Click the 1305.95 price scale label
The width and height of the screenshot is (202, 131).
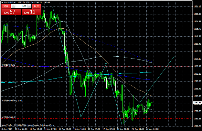(x=197, y=66)
